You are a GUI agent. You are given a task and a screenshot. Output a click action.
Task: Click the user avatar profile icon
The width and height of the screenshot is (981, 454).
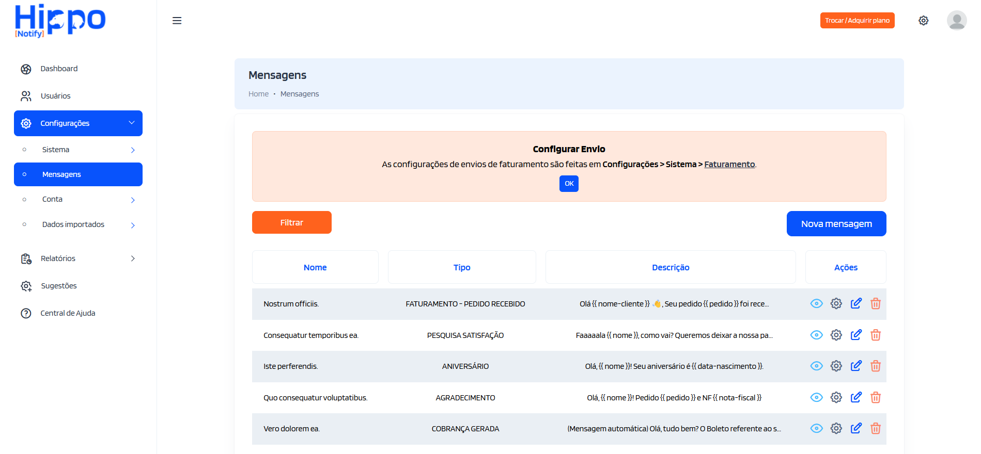(956, 21)
